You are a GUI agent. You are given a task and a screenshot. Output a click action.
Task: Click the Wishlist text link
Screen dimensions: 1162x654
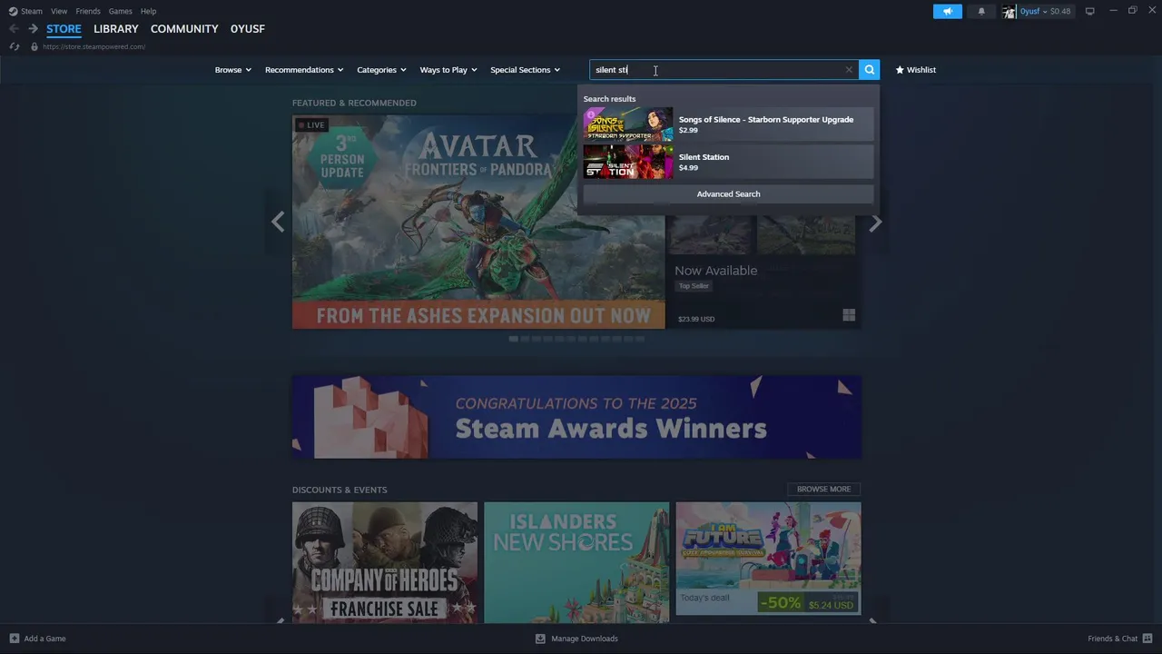(x=921, y=70)
